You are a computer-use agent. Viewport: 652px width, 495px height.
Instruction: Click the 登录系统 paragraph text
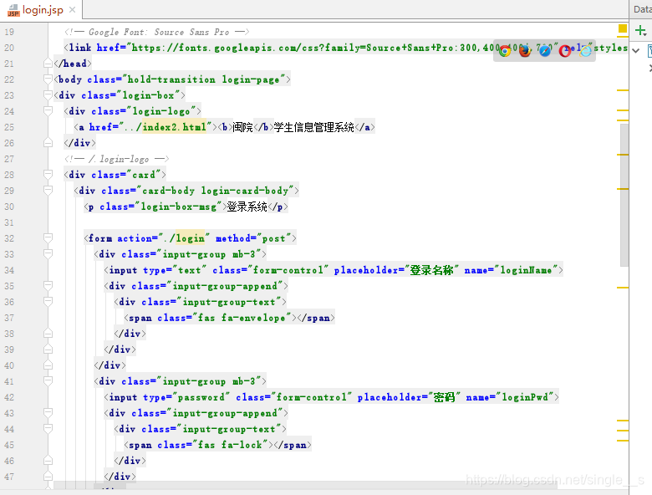tap(247, 207)
